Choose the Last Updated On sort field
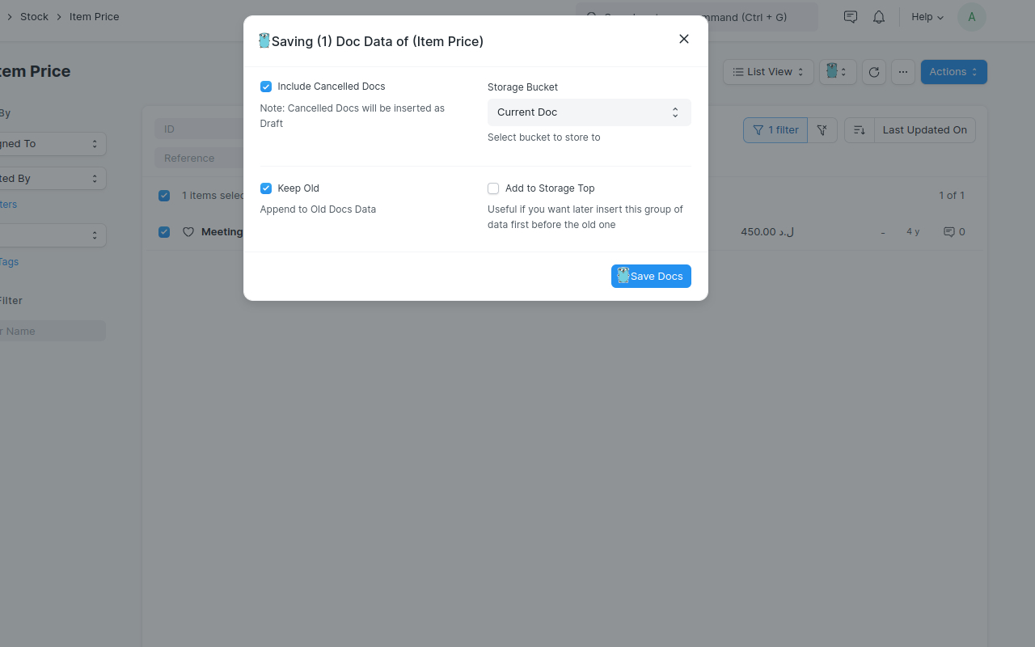This screenshot has height=647, width=1035. (925, 130)
